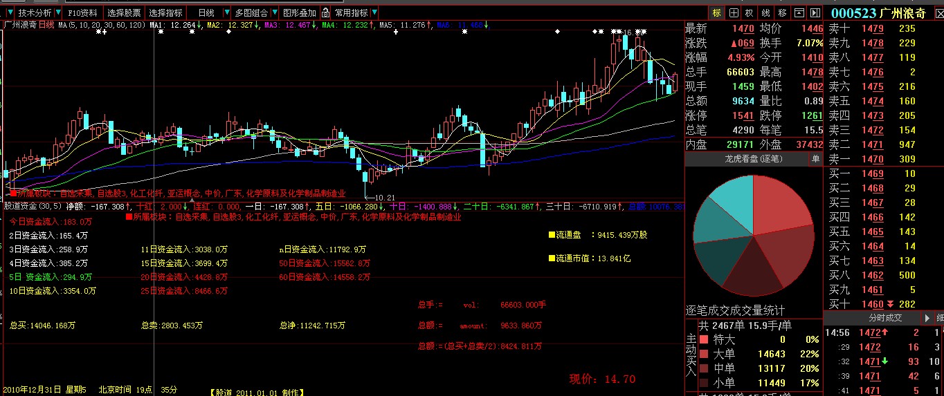The width and height of the screenshot is (944, 396).
Task: Click the 买八 1462 order row
Action: (884, 275)
